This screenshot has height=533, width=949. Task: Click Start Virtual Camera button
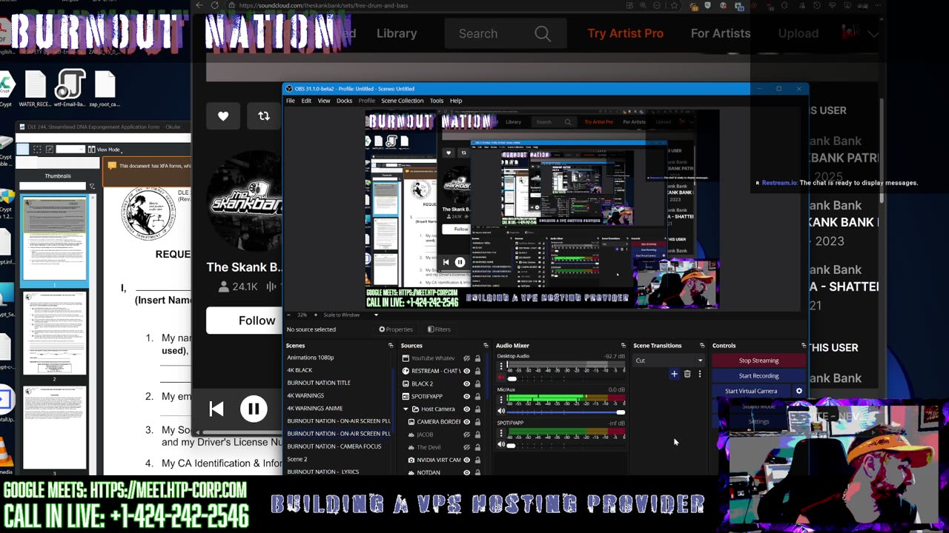pos(751,391)
